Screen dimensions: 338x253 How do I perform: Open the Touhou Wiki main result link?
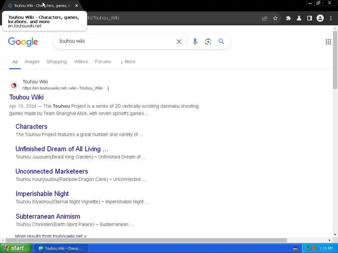tap(26, 97)
